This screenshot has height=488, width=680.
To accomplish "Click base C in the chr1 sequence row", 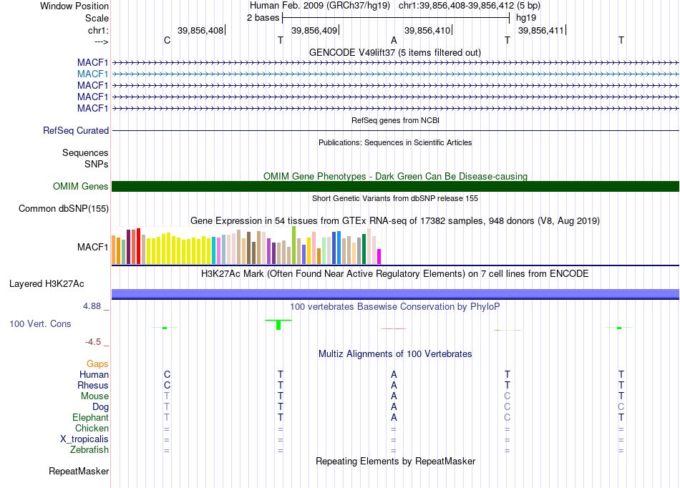I will pyautogui.click(x=167, y=40).
